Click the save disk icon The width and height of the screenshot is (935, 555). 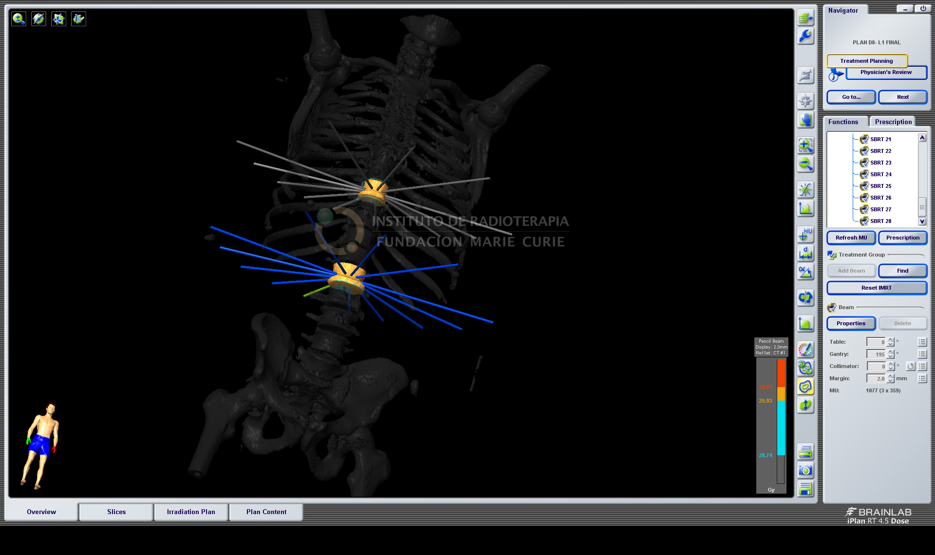(x=805, y=488)
